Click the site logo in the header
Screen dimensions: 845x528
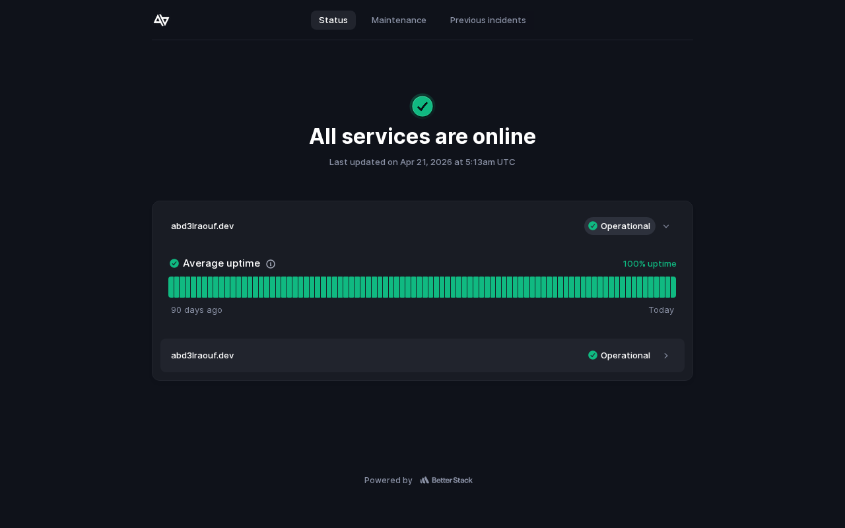point(161,20)
